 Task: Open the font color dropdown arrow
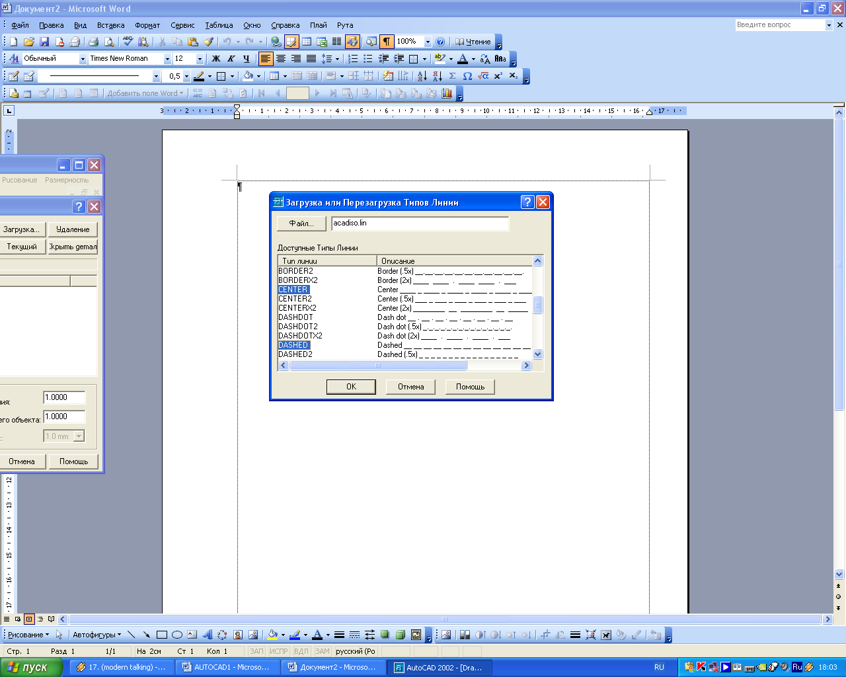473,59
